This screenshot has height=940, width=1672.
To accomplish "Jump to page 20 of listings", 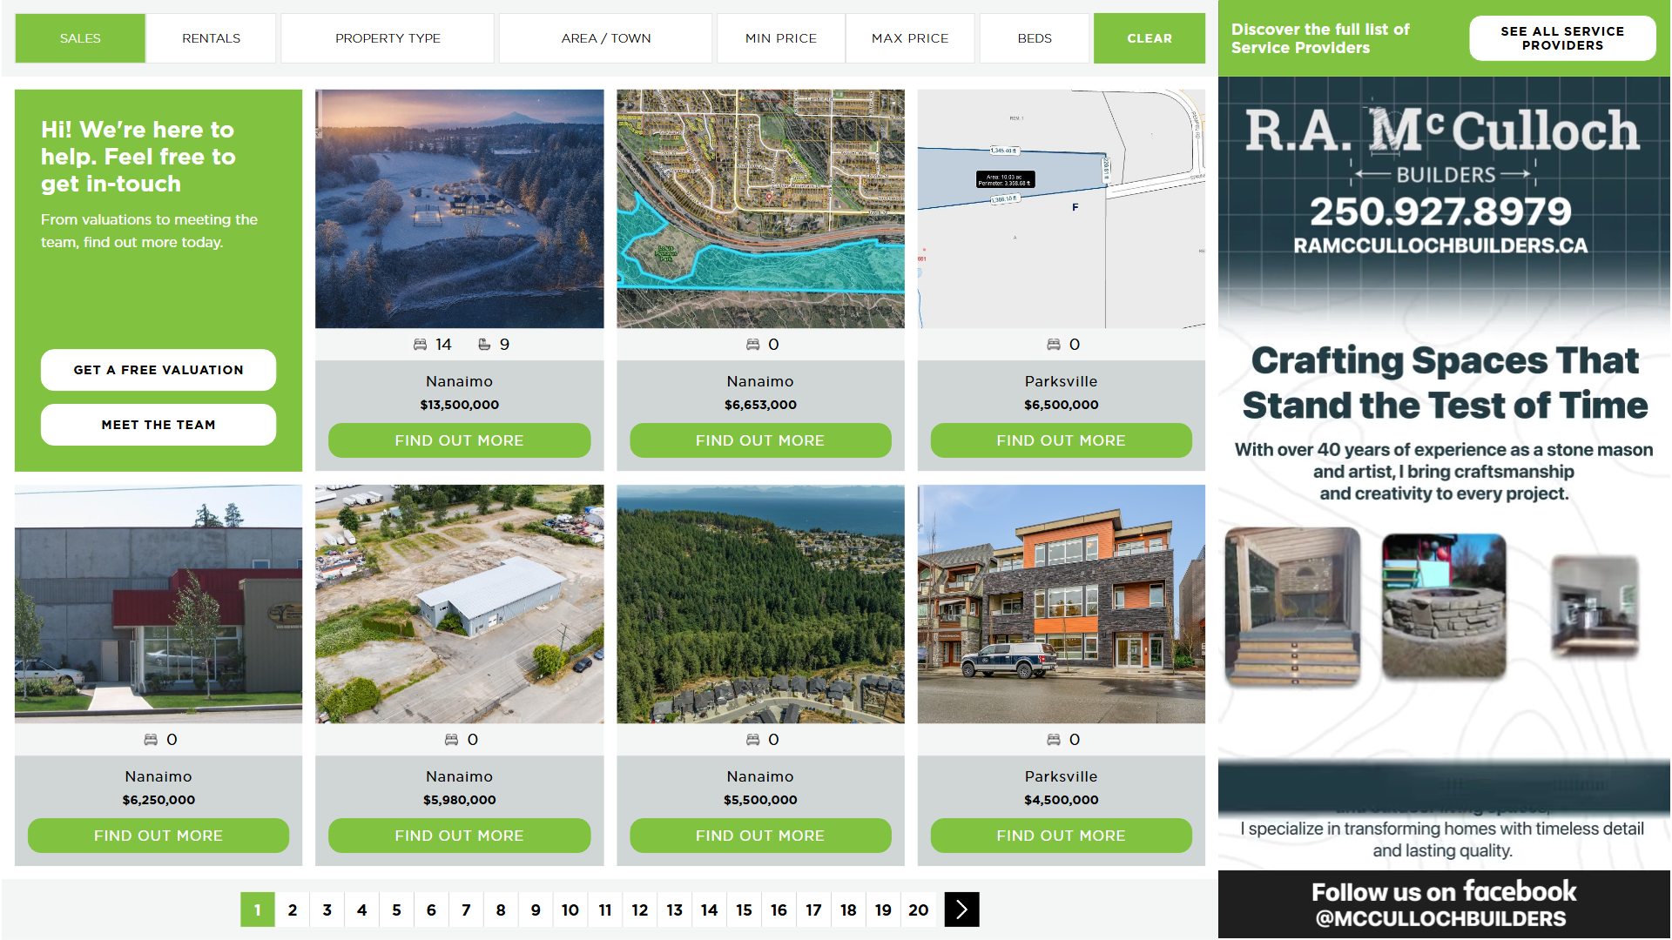I will point(918,910).
